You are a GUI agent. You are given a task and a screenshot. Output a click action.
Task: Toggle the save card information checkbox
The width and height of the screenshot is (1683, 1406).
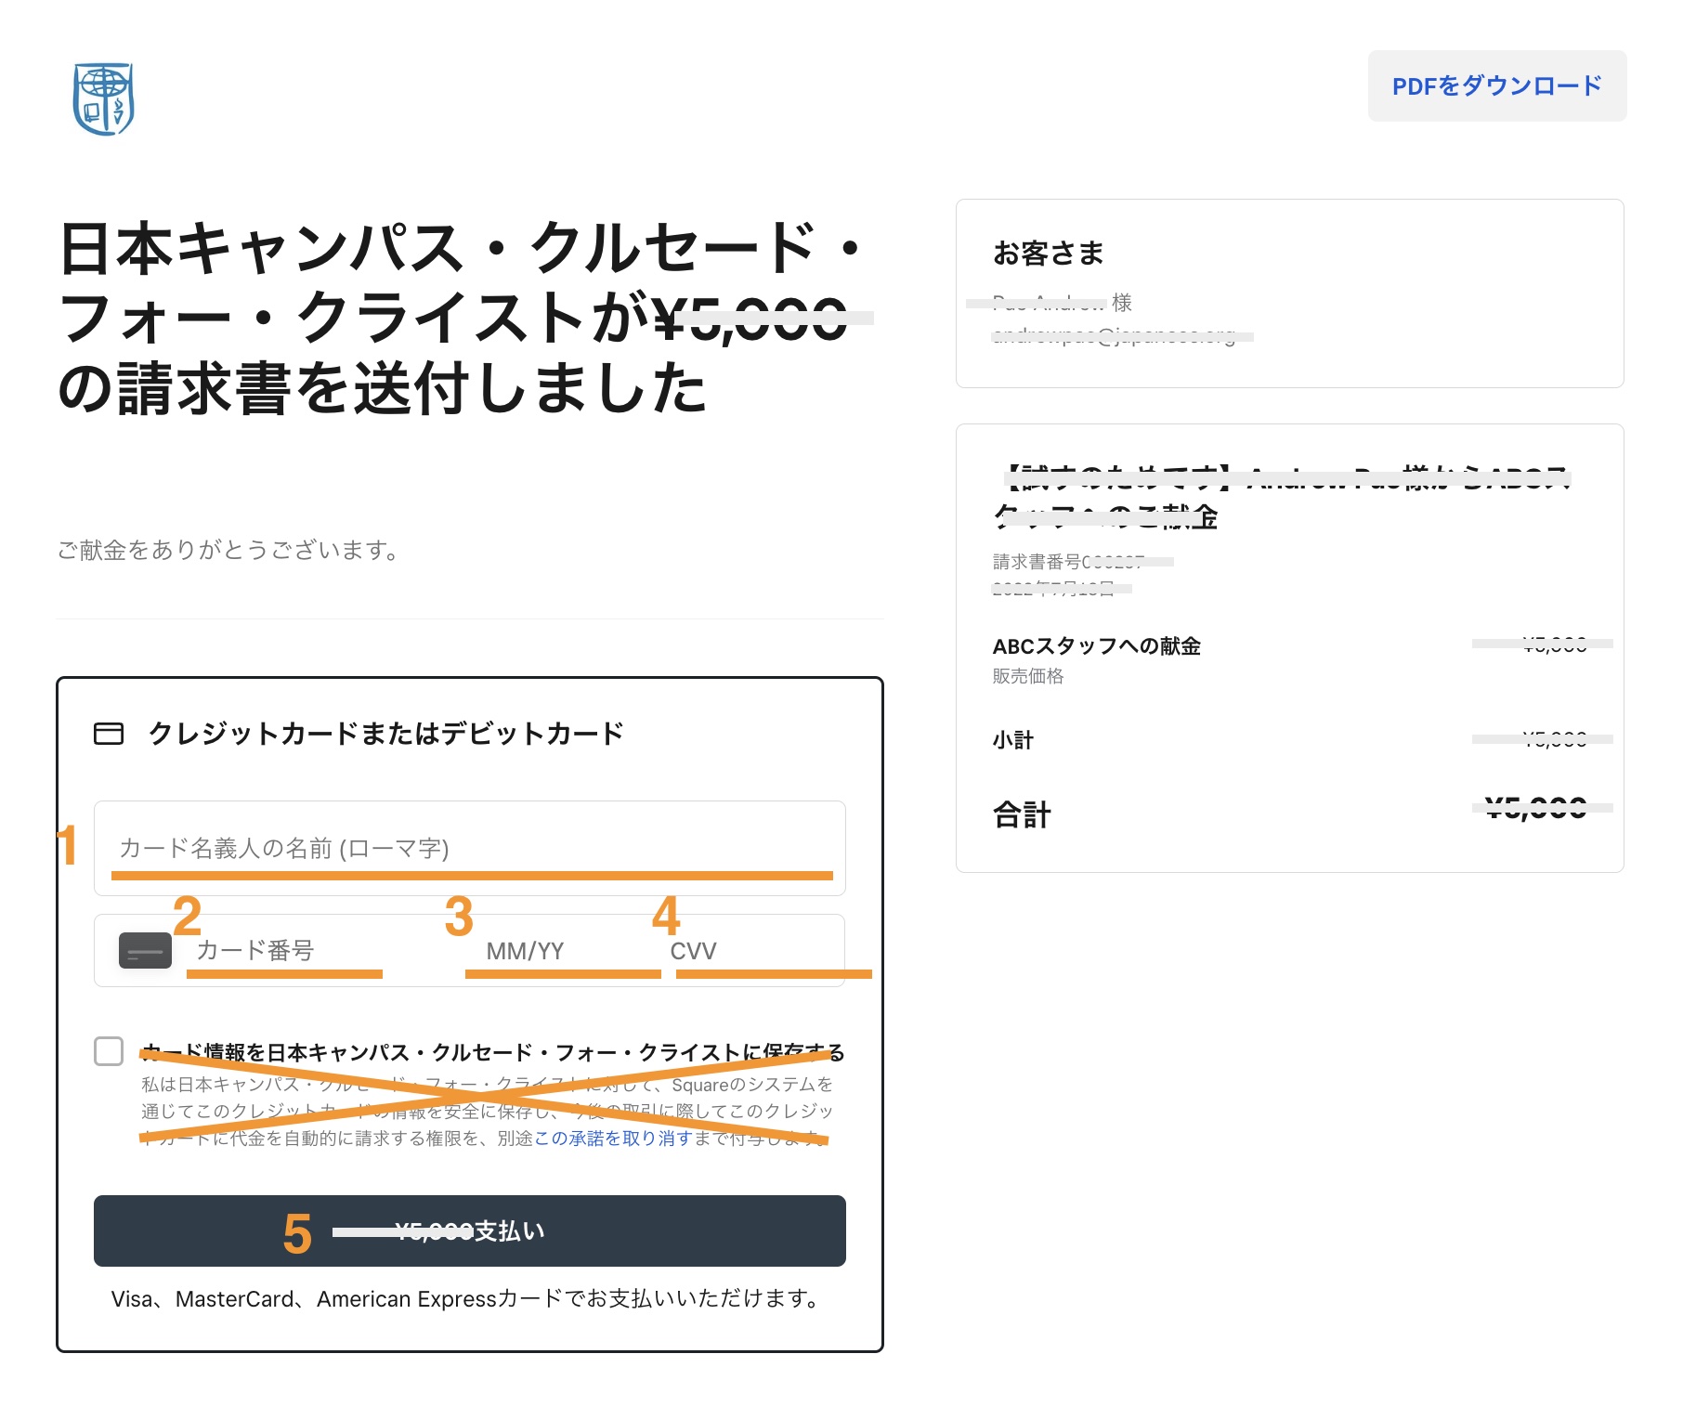tap(109, 1051)
